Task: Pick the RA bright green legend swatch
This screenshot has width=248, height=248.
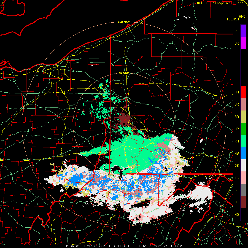Action: pos(243,141)
